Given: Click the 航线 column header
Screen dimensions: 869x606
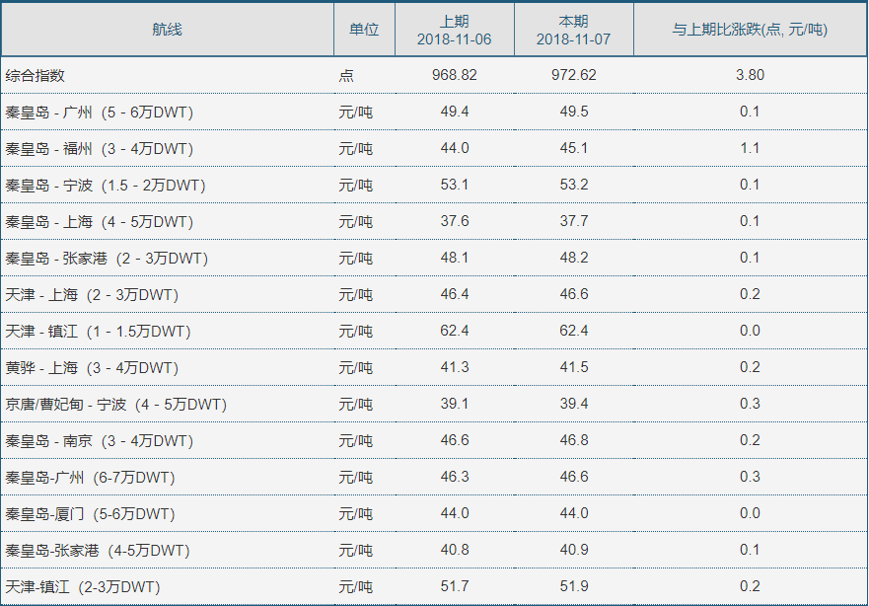Looking at the screenshot, I should (167, 30).
